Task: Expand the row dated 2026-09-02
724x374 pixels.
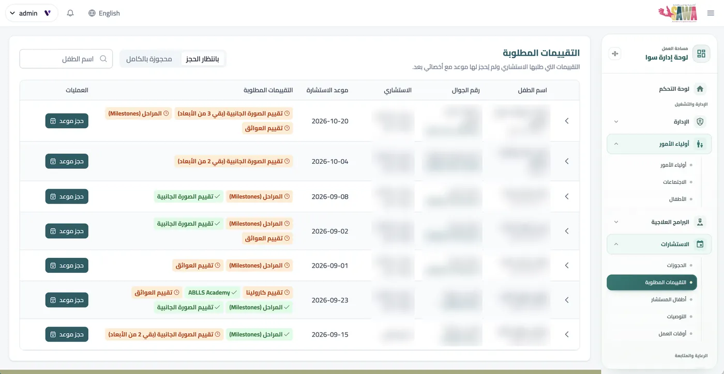Action: pos(567,231)
